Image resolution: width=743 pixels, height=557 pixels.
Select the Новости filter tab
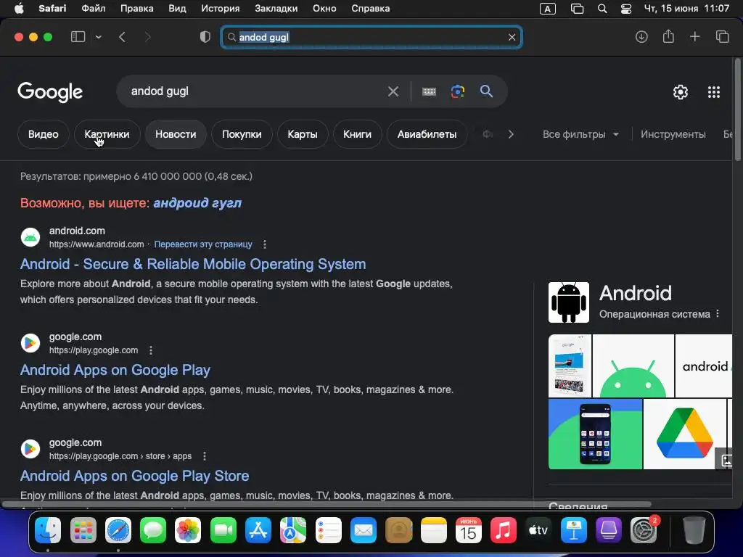[x=176, y=134]
